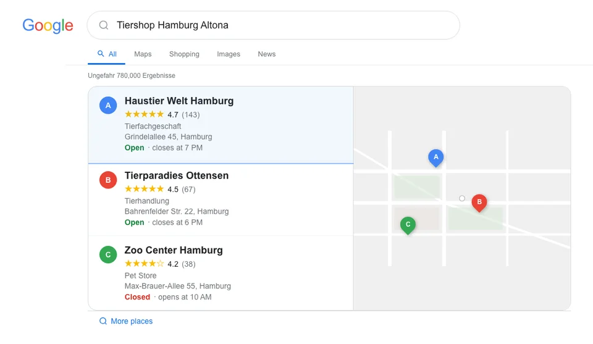Open Zoo Center Hamburg listing title

[x=174, y=250]
